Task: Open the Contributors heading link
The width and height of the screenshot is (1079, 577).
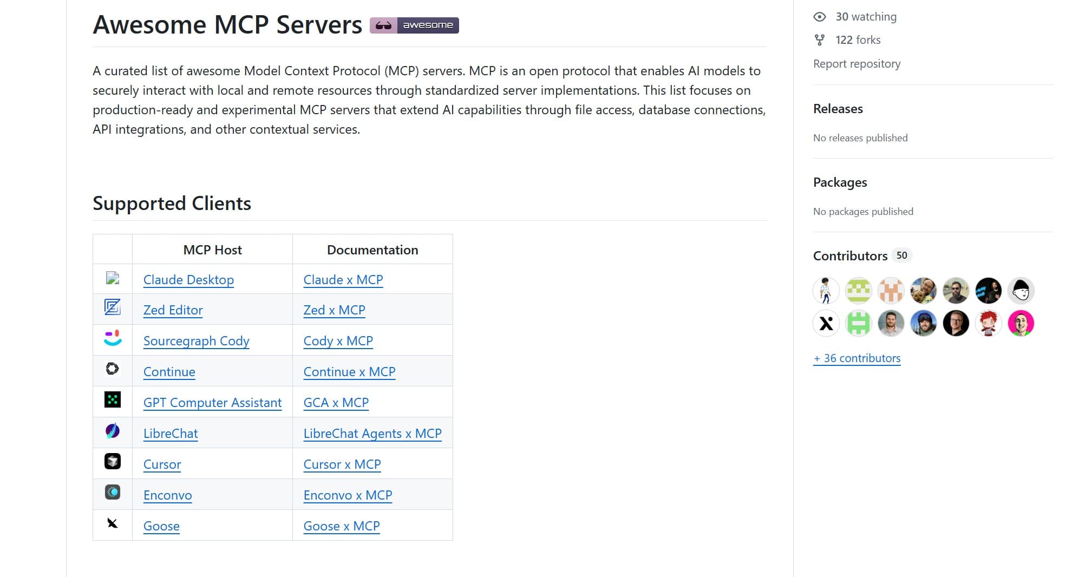Action: click(x=850, y=256)
